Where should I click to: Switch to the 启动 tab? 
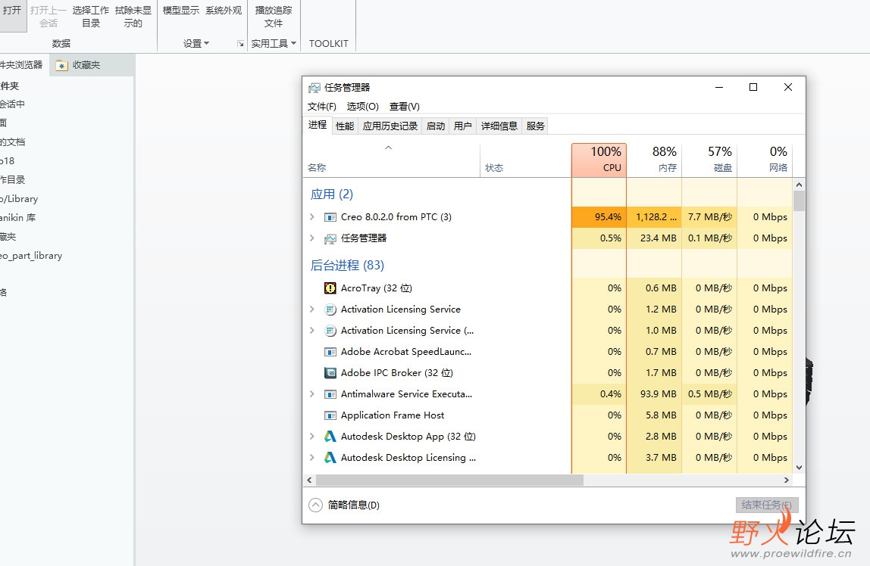[436, 126]
